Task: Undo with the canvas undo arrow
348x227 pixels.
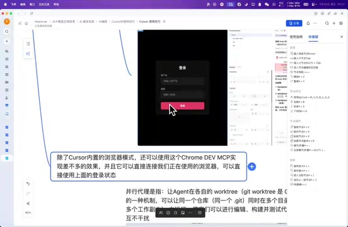Action: point(28,183)
